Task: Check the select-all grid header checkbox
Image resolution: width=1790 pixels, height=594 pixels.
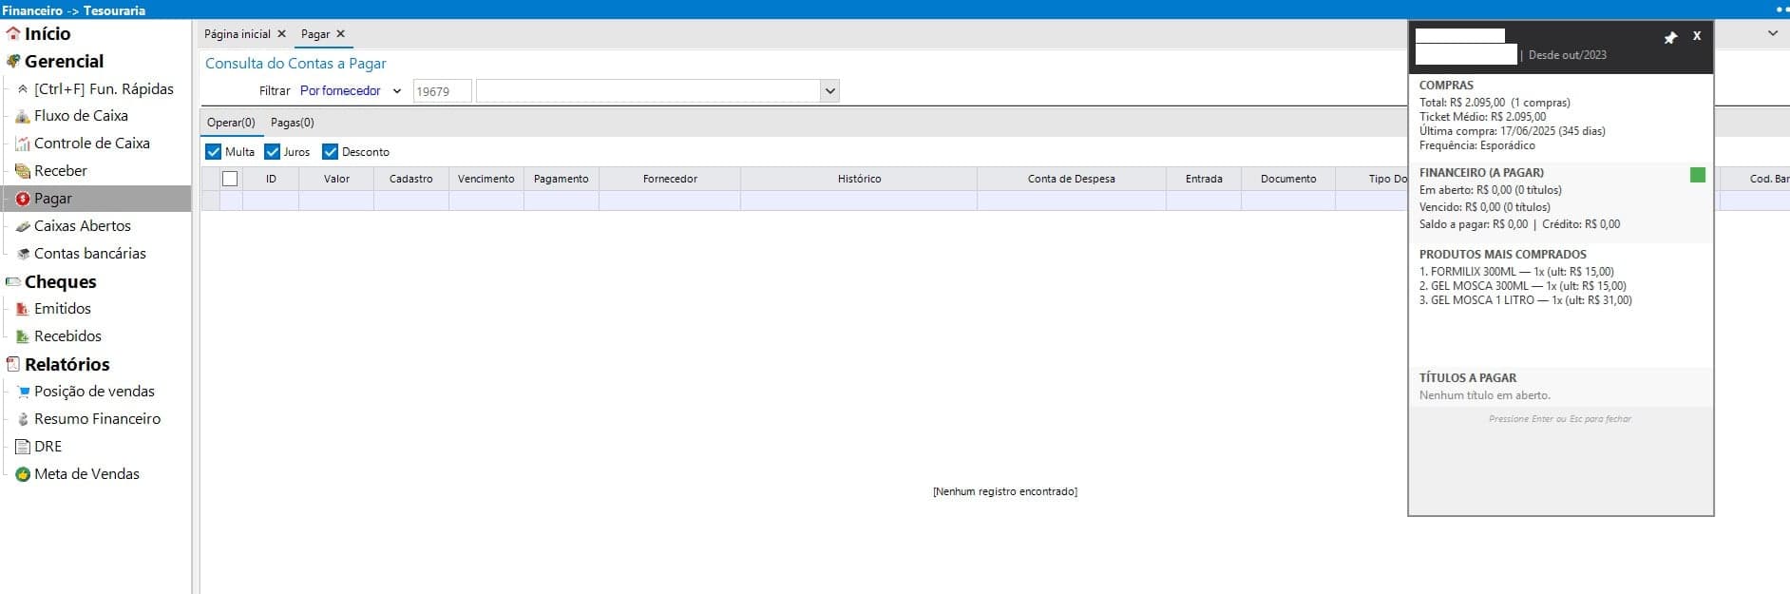Action: [x=230, y=179]
